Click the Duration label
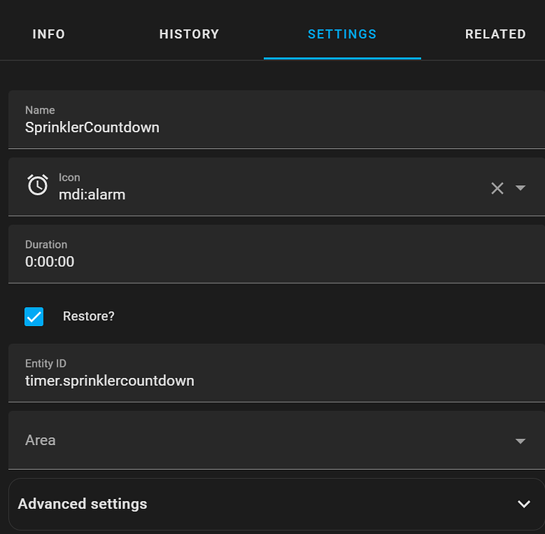The width and height of the screenshot is (545, 534). [x=46, y=244]
